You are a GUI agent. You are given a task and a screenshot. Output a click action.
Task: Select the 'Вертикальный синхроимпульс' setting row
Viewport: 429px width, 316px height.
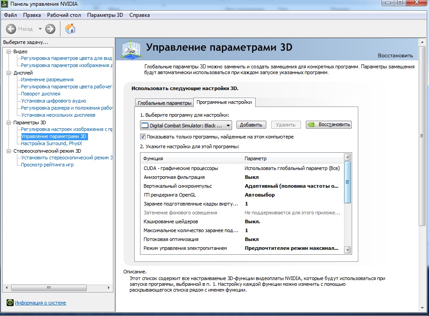point(242,186)
